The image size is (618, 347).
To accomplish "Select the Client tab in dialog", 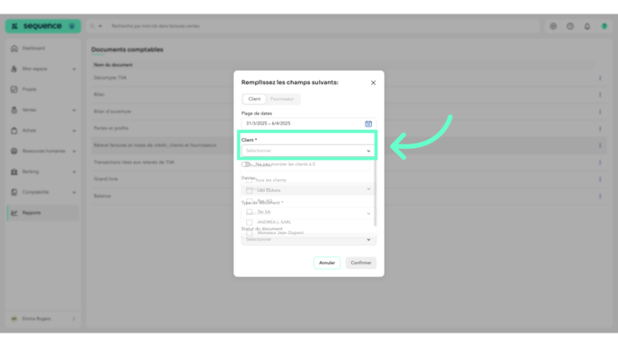I will pyautogui.click(x=254, y=100).
